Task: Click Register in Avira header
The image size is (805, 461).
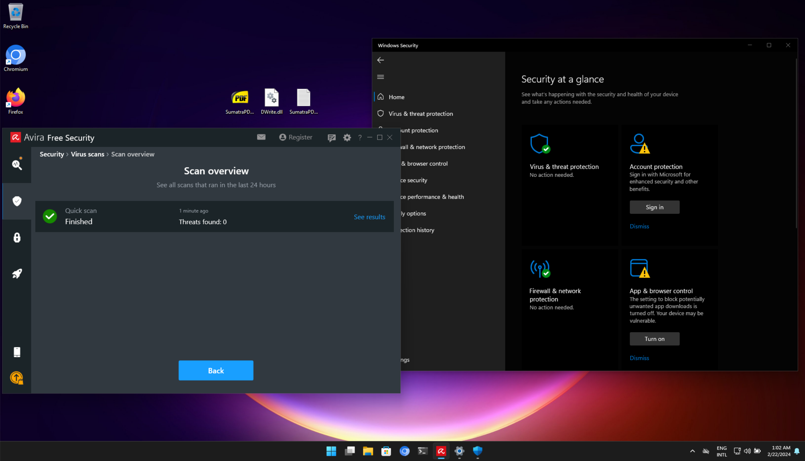Action: tap(296, 137)
